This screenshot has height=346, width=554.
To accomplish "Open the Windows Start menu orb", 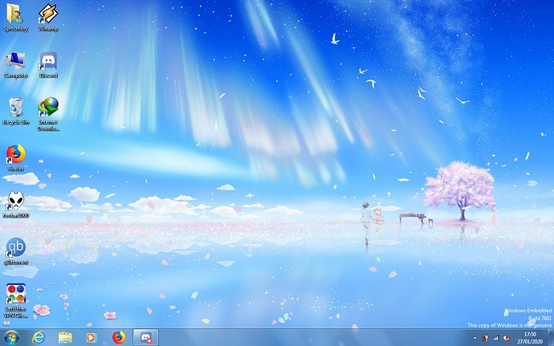I will tap(11, 337).
